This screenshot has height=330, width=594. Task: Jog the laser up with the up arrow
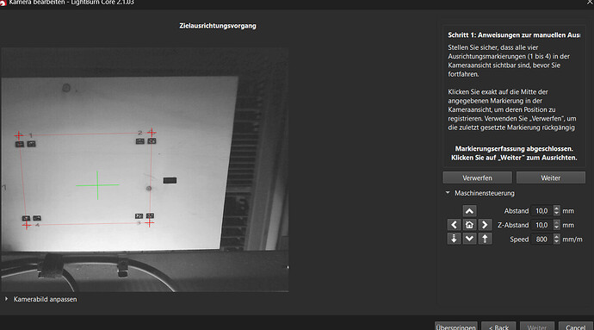point(469,211)
